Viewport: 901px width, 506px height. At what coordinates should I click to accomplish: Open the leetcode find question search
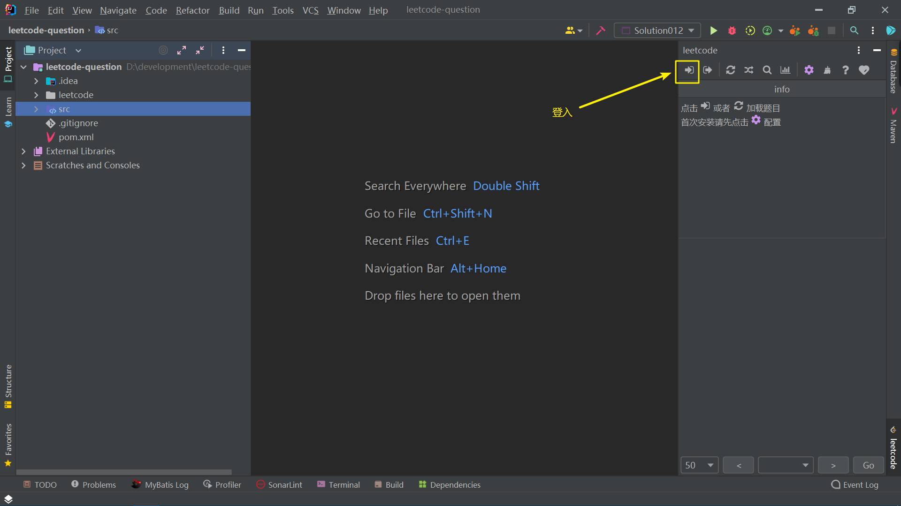(x=767, y=70)
